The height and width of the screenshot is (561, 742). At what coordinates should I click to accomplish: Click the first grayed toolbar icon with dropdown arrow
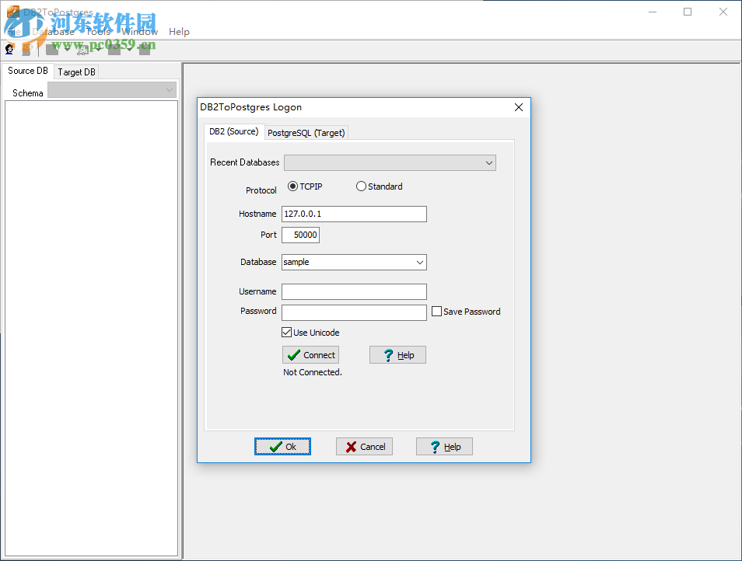point(51,48)
